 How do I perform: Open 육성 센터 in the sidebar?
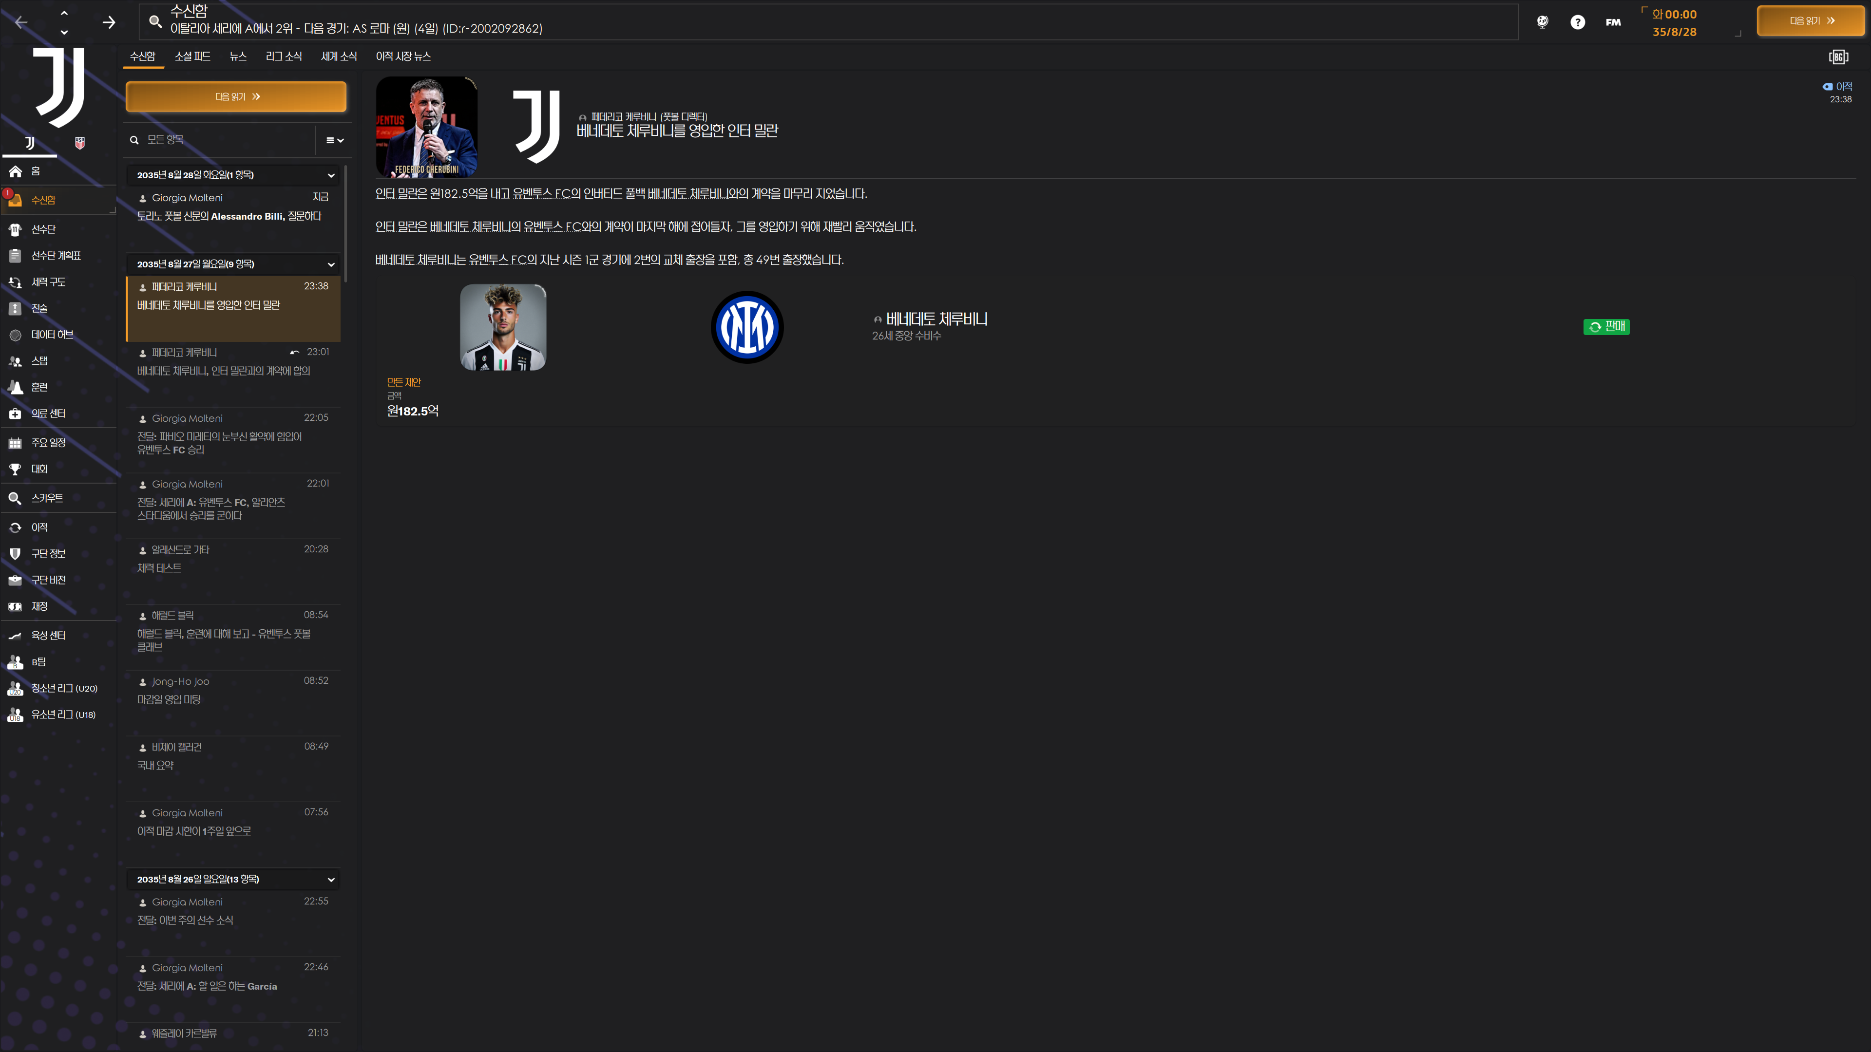pyautogui.click(x=58, y=635)
